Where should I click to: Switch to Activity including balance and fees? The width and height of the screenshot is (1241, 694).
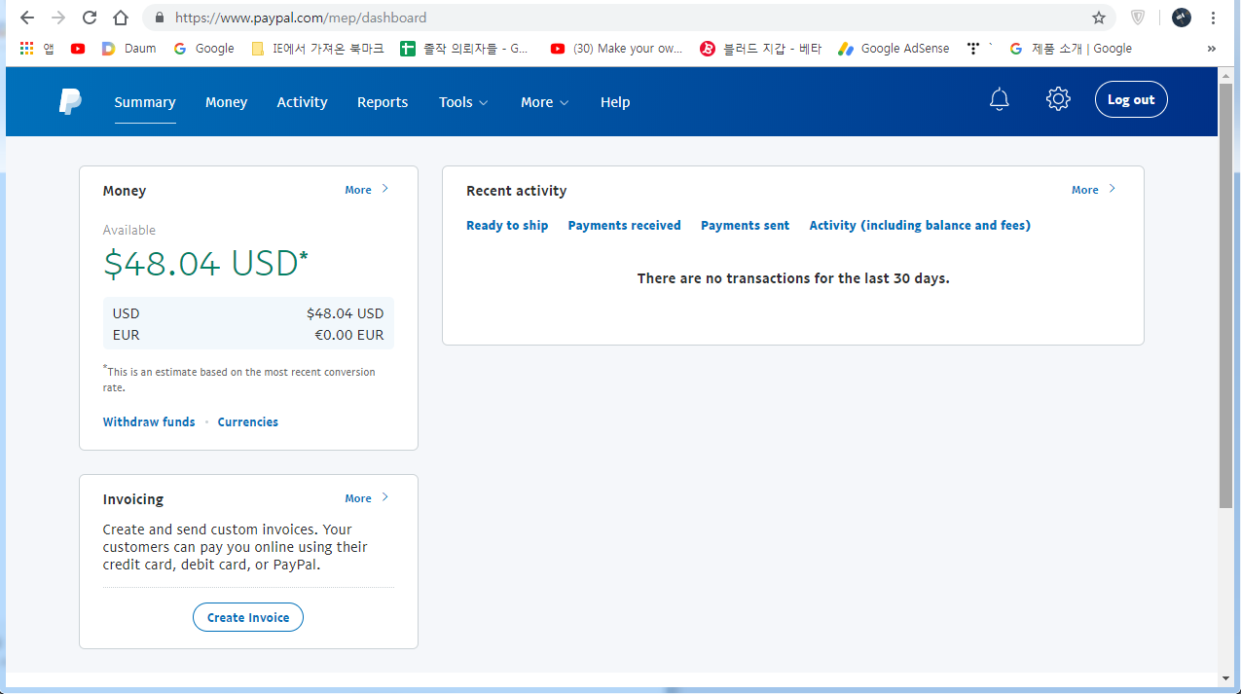point(920,225)
